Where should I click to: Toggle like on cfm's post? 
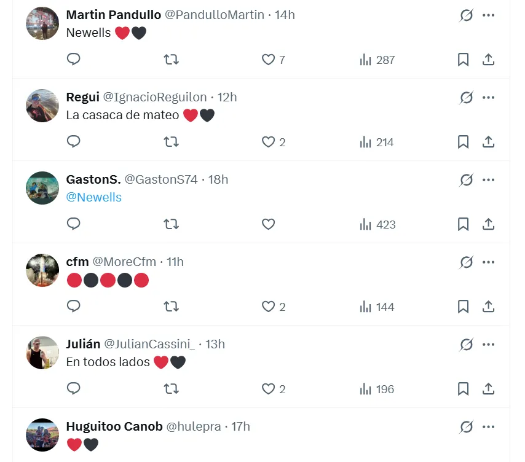click(x=269, y=307)
